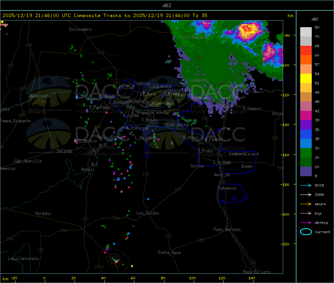This screenshot has height=283, width=334.
Task: Click the 'Salinas' map label
Action: (64, 151)
